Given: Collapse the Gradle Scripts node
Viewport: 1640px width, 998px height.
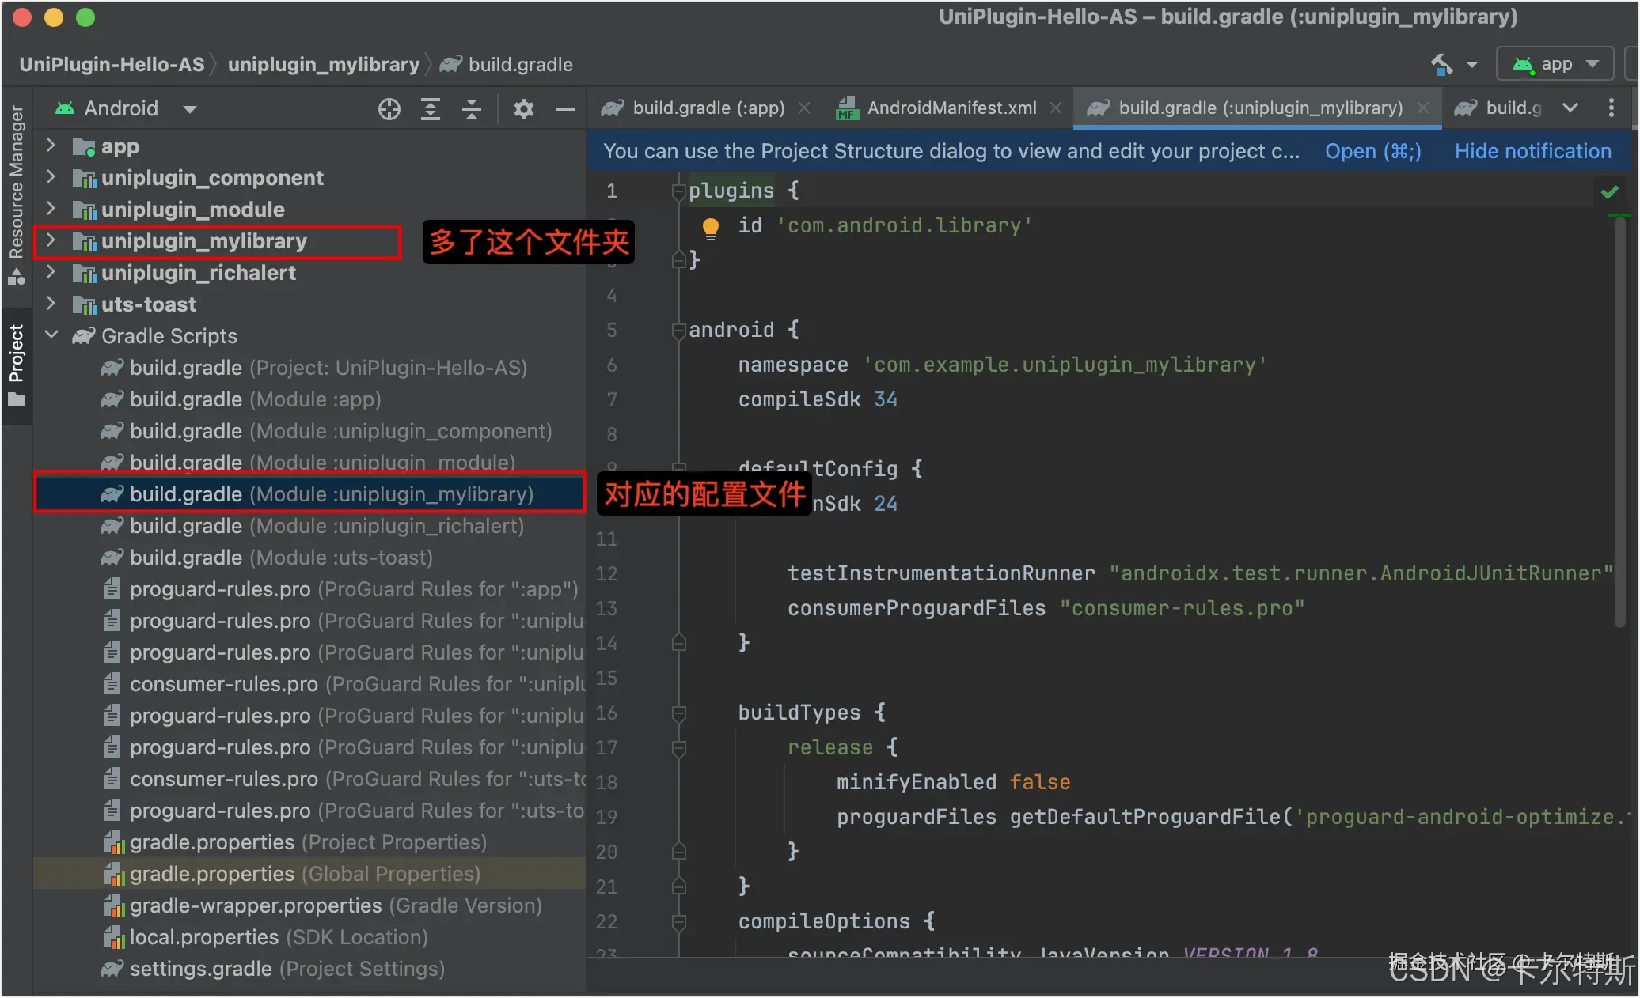Looking at the screenshot, I should click(51, 335).
